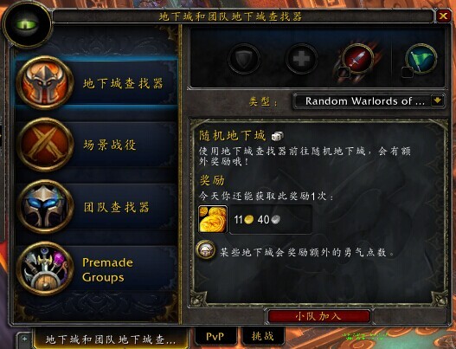Screen dimensions: 456x349
Task: Click the green eye portrait icon
Action: click(27, 24)
